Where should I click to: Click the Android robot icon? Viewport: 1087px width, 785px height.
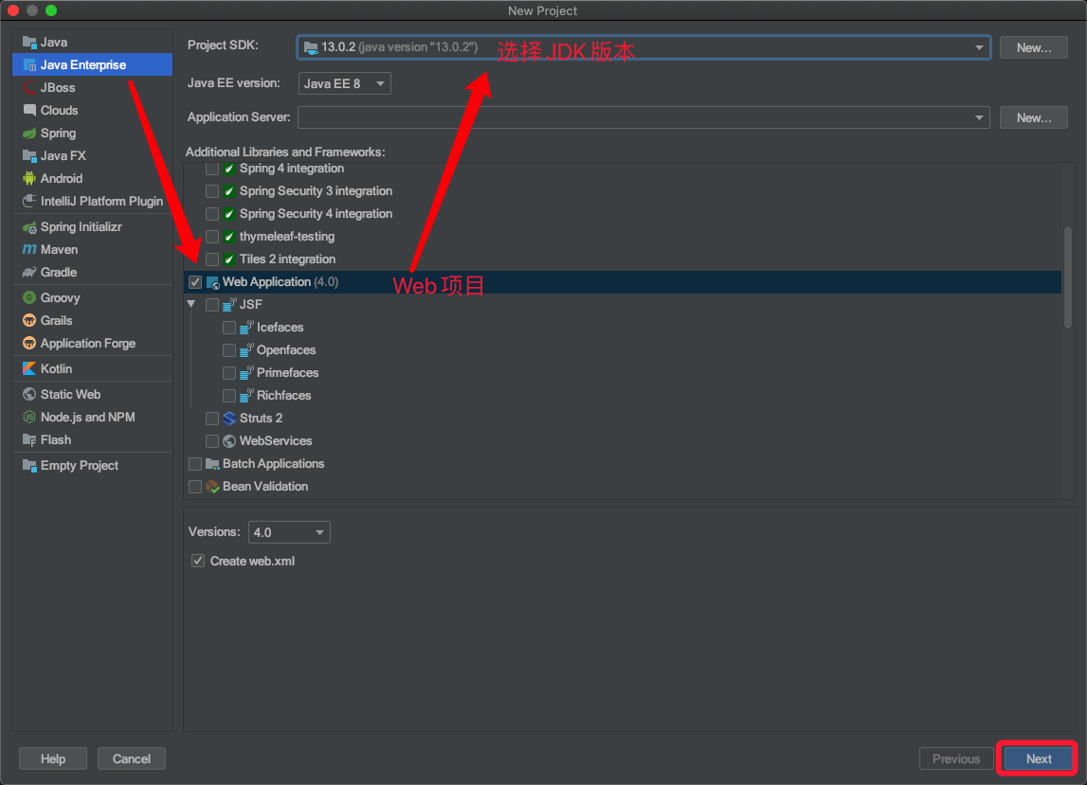click(29, 179)
